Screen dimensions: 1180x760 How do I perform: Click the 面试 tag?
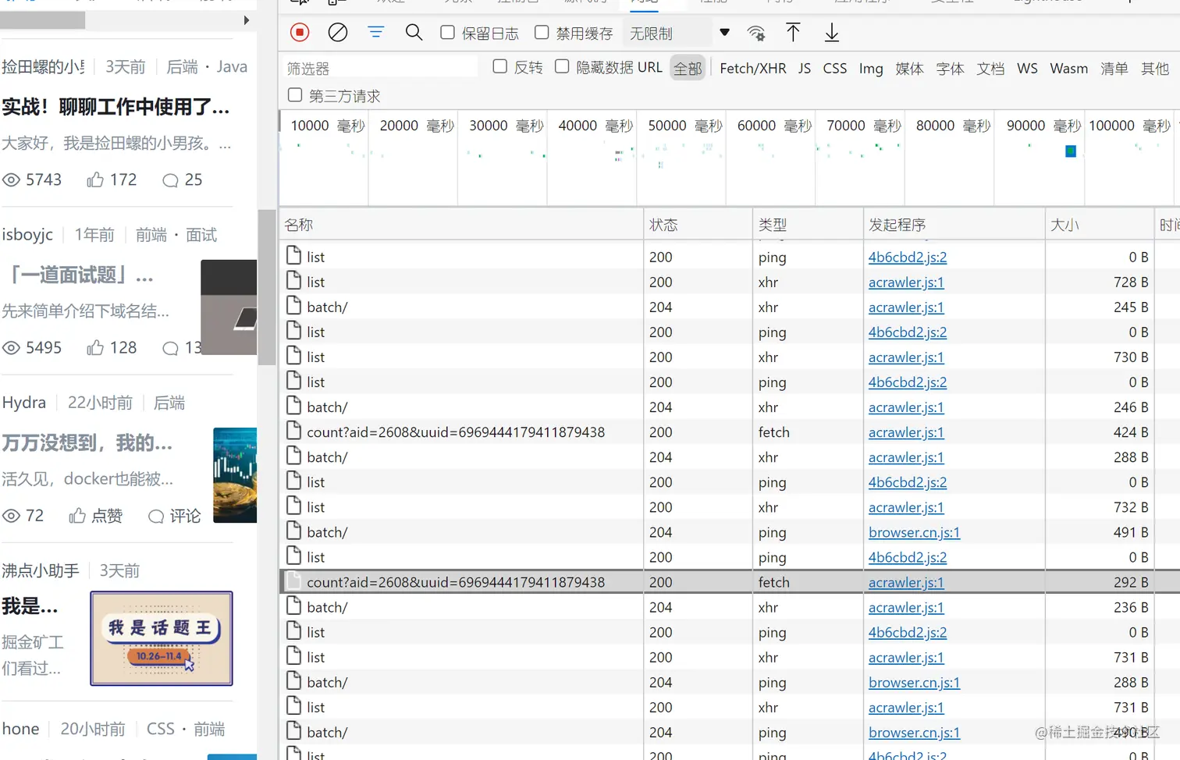(x=201, y=235)
